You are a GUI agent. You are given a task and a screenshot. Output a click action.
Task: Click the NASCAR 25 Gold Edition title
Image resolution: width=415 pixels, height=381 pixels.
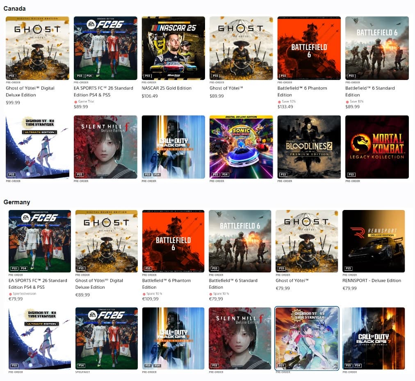click(166, 88)
